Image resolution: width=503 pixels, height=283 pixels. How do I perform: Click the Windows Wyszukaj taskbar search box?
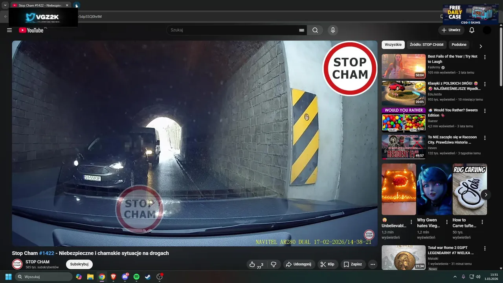44,277
